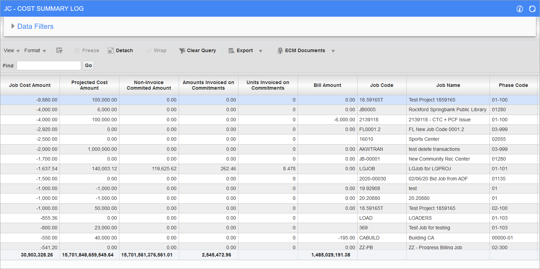The height and width of the screenshot is (269, 540).
Task: Click the Go button next to Find
Action: [x=88, y=65]
